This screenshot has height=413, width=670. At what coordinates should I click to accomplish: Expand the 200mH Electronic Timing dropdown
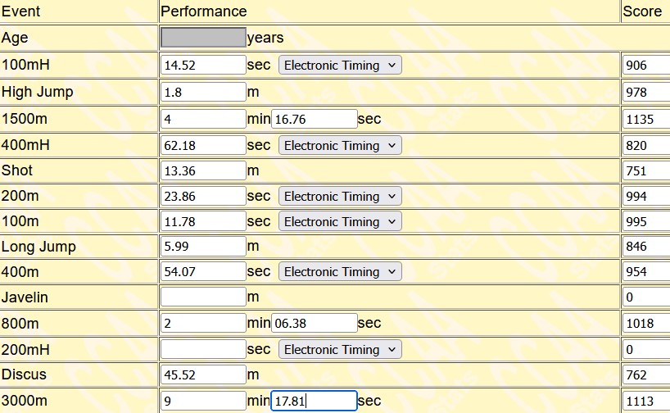(340, 350)
